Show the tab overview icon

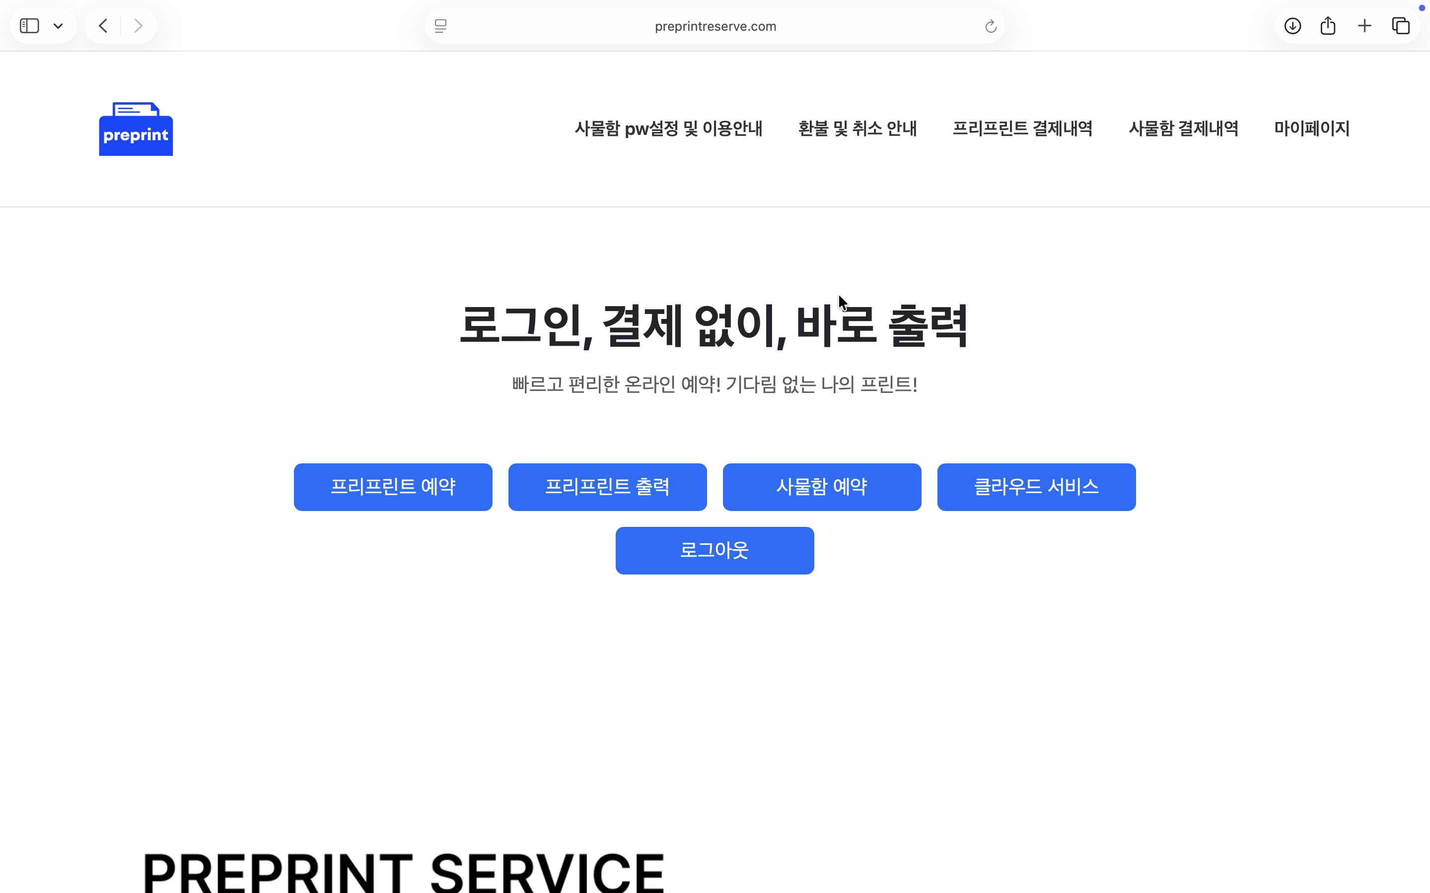(1400, 25)
